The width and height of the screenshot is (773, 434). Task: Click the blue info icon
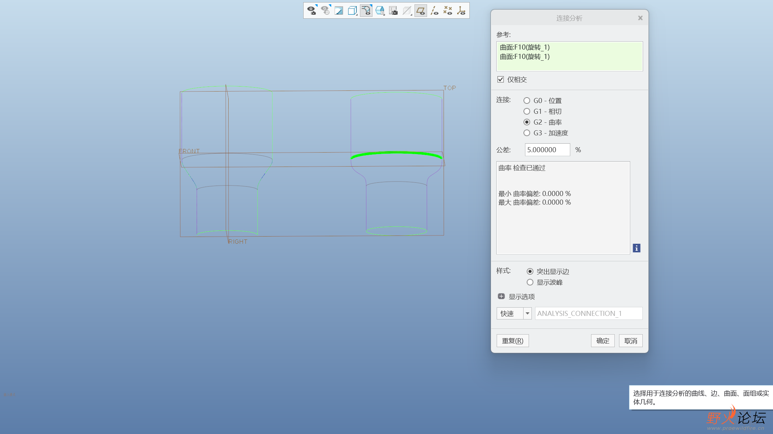pyautogui.click(x=636, y=248)
